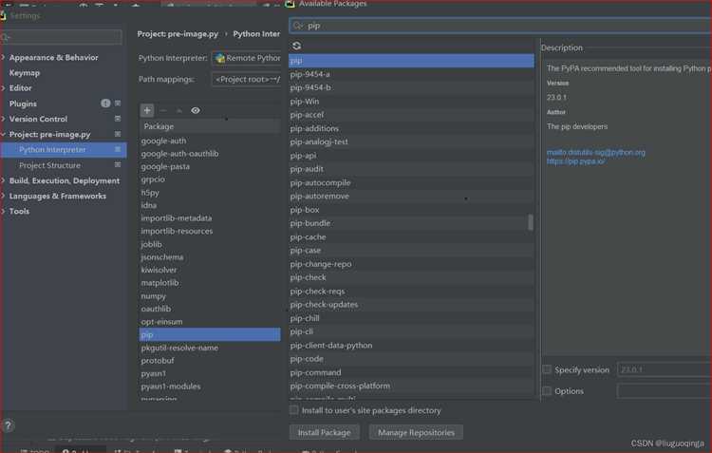Click the reload package list icon
The width and height of the screenshot is (712, 453).
pyautogui.click(x=296, y=46)
